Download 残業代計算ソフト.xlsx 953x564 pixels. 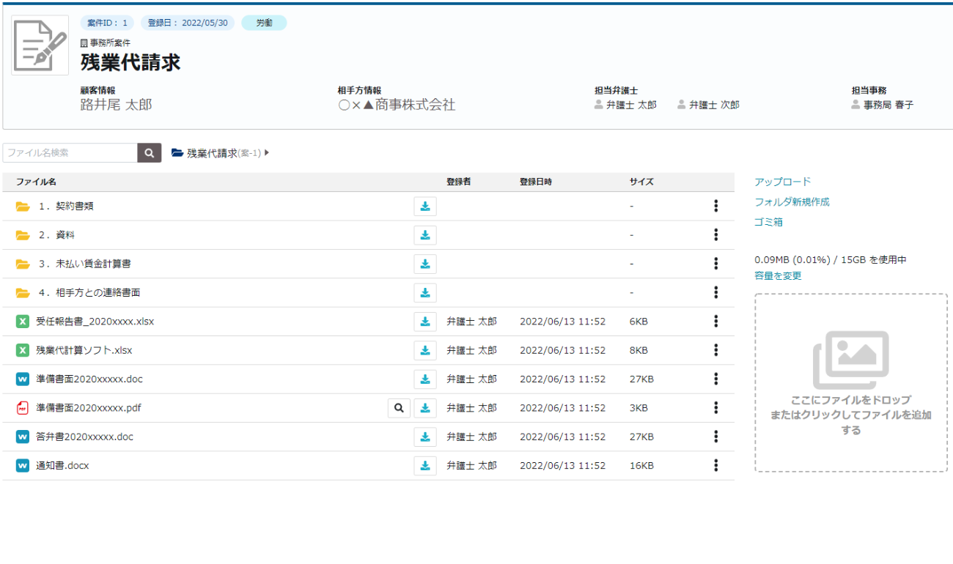point(425,350)
